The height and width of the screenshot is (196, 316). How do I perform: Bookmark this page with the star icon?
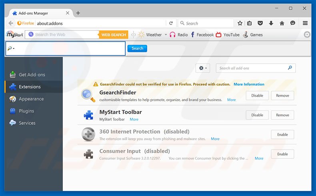click(240, 23)
